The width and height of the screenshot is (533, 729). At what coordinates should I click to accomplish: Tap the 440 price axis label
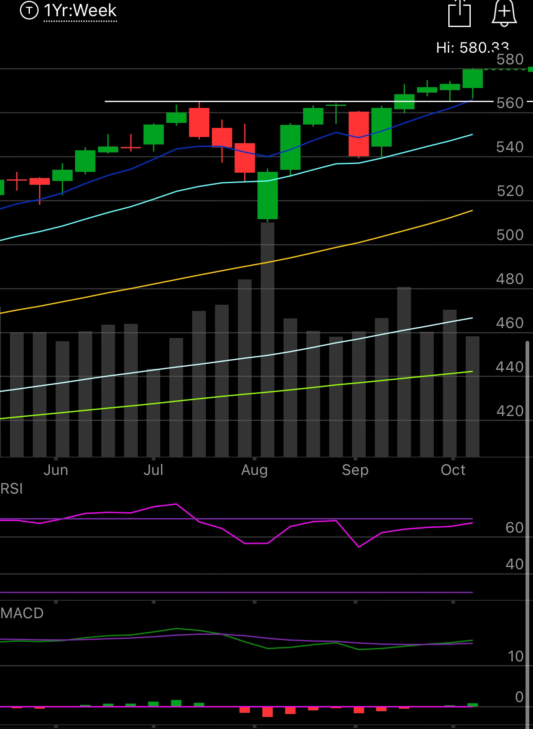tap(510, 367)
